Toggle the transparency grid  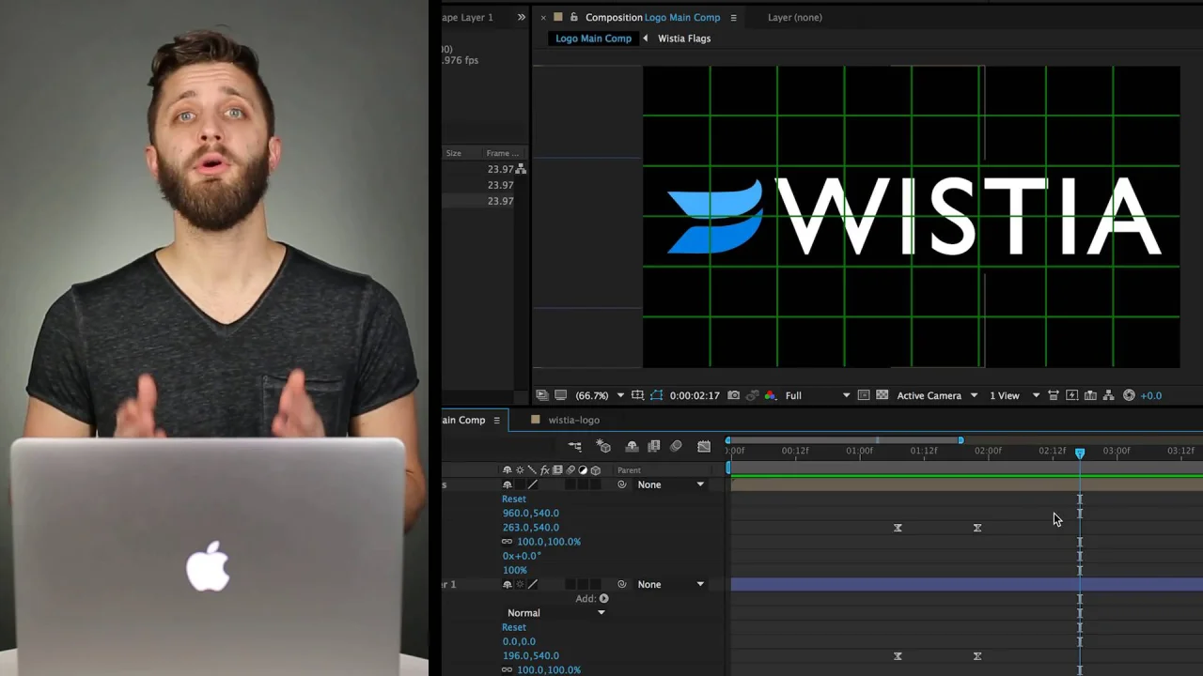[x=882, y=395]
